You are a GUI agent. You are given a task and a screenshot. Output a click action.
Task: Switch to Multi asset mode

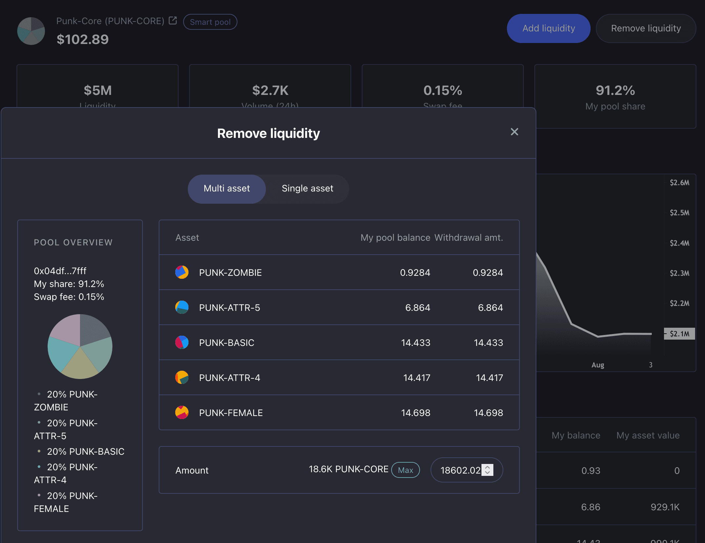[227, 188]
